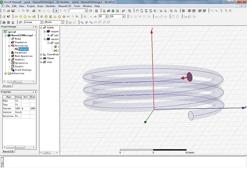The height and width of the screenshot is (174, 247).
Task: Open the Help menu
Action: point(97,6)
